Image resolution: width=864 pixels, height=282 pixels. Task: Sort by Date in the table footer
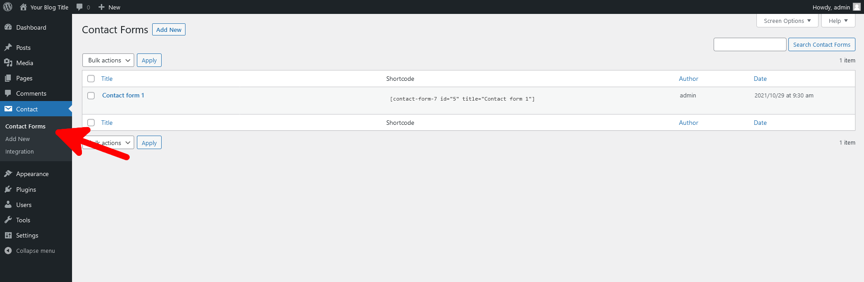point(760,123)
